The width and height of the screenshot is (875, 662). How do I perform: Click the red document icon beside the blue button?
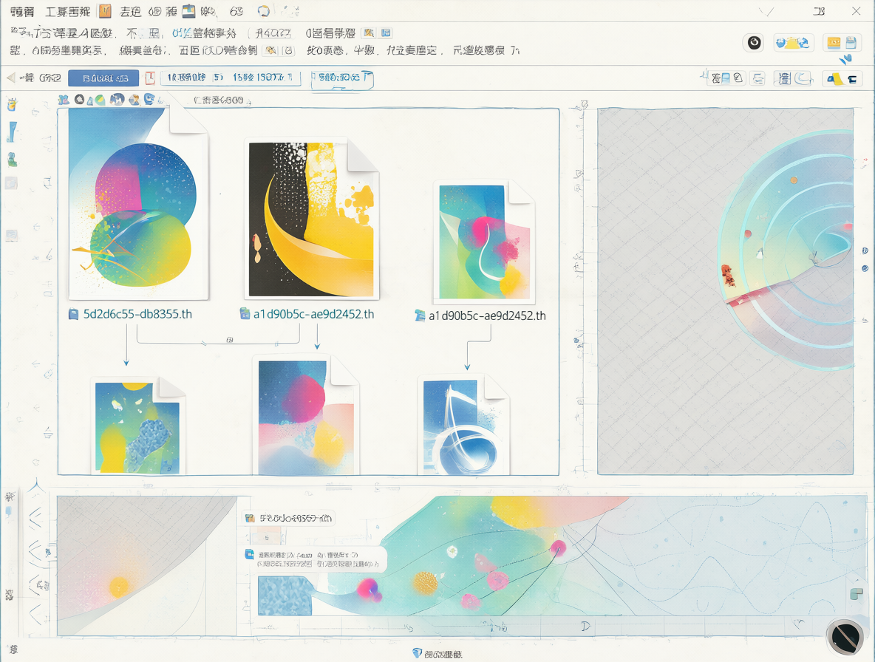[x=149, y=78]
